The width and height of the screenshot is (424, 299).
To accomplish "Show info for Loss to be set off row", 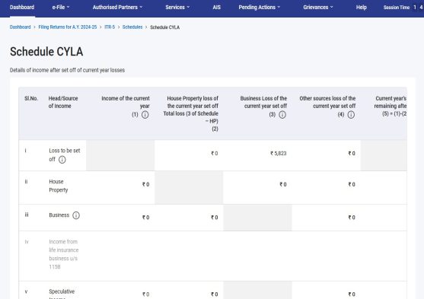I will (x=62, y=160).
